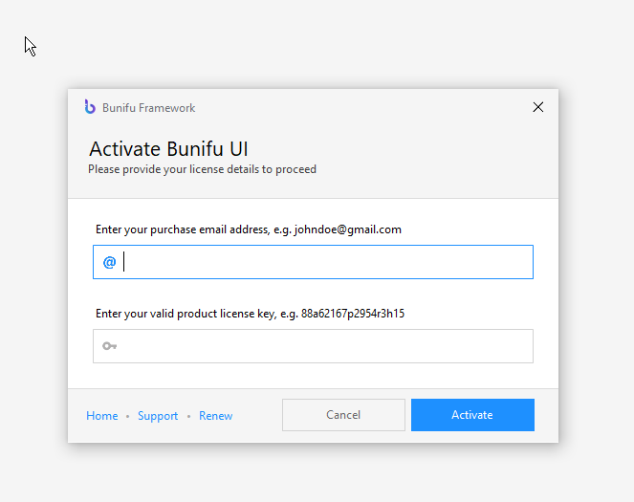The height and width of the screenshot is (502, 634).
Task: Click the blue Activate button
Action: click(x=472, y=415)
